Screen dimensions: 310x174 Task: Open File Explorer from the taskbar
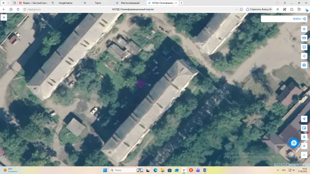[x=162, y=170]
